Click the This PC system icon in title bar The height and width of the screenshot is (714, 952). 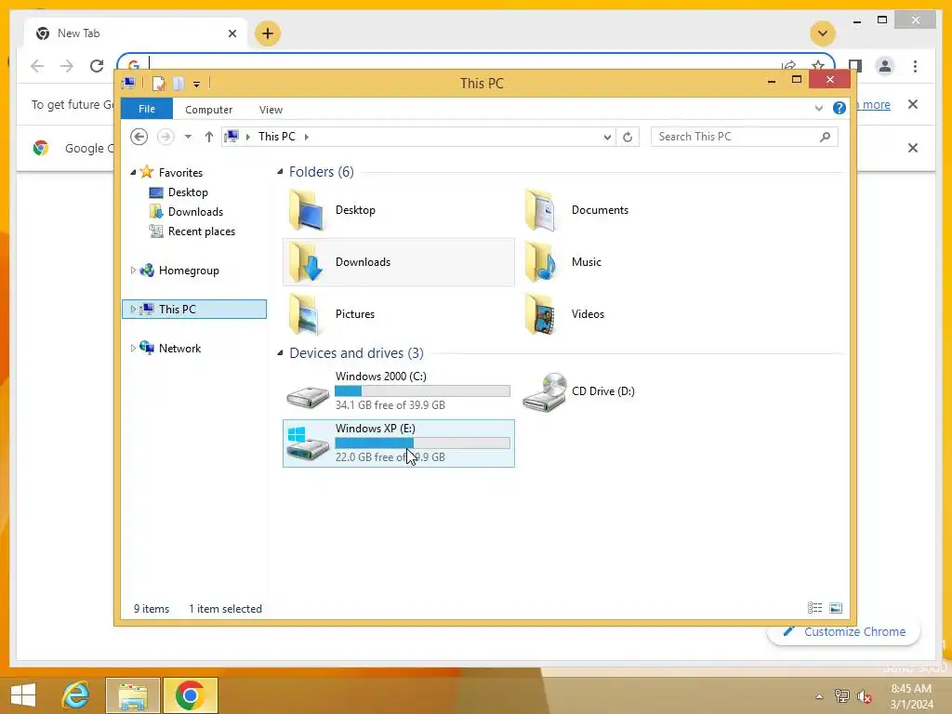pos(128,83)
